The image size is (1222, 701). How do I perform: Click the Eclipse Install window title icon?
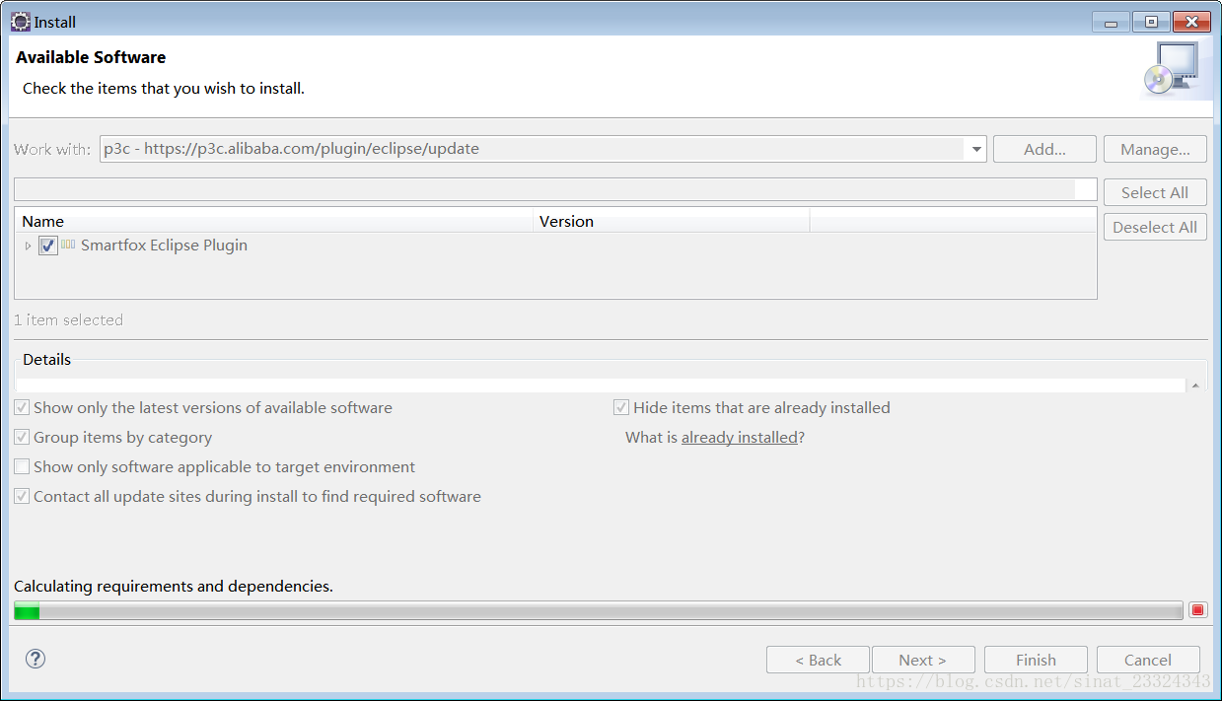click(21, 21)
